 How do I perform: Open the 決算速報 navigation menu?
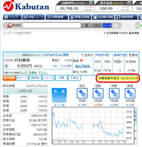pos(57,17)
